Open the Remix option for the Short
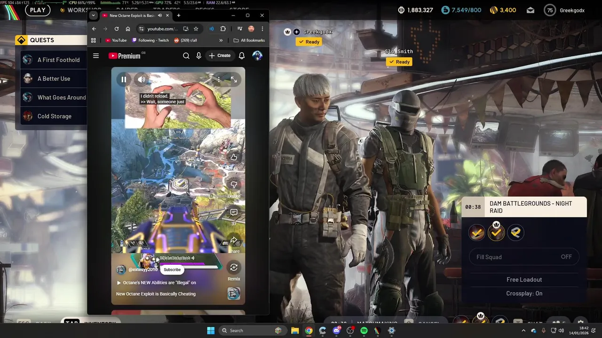 point(234,267)
